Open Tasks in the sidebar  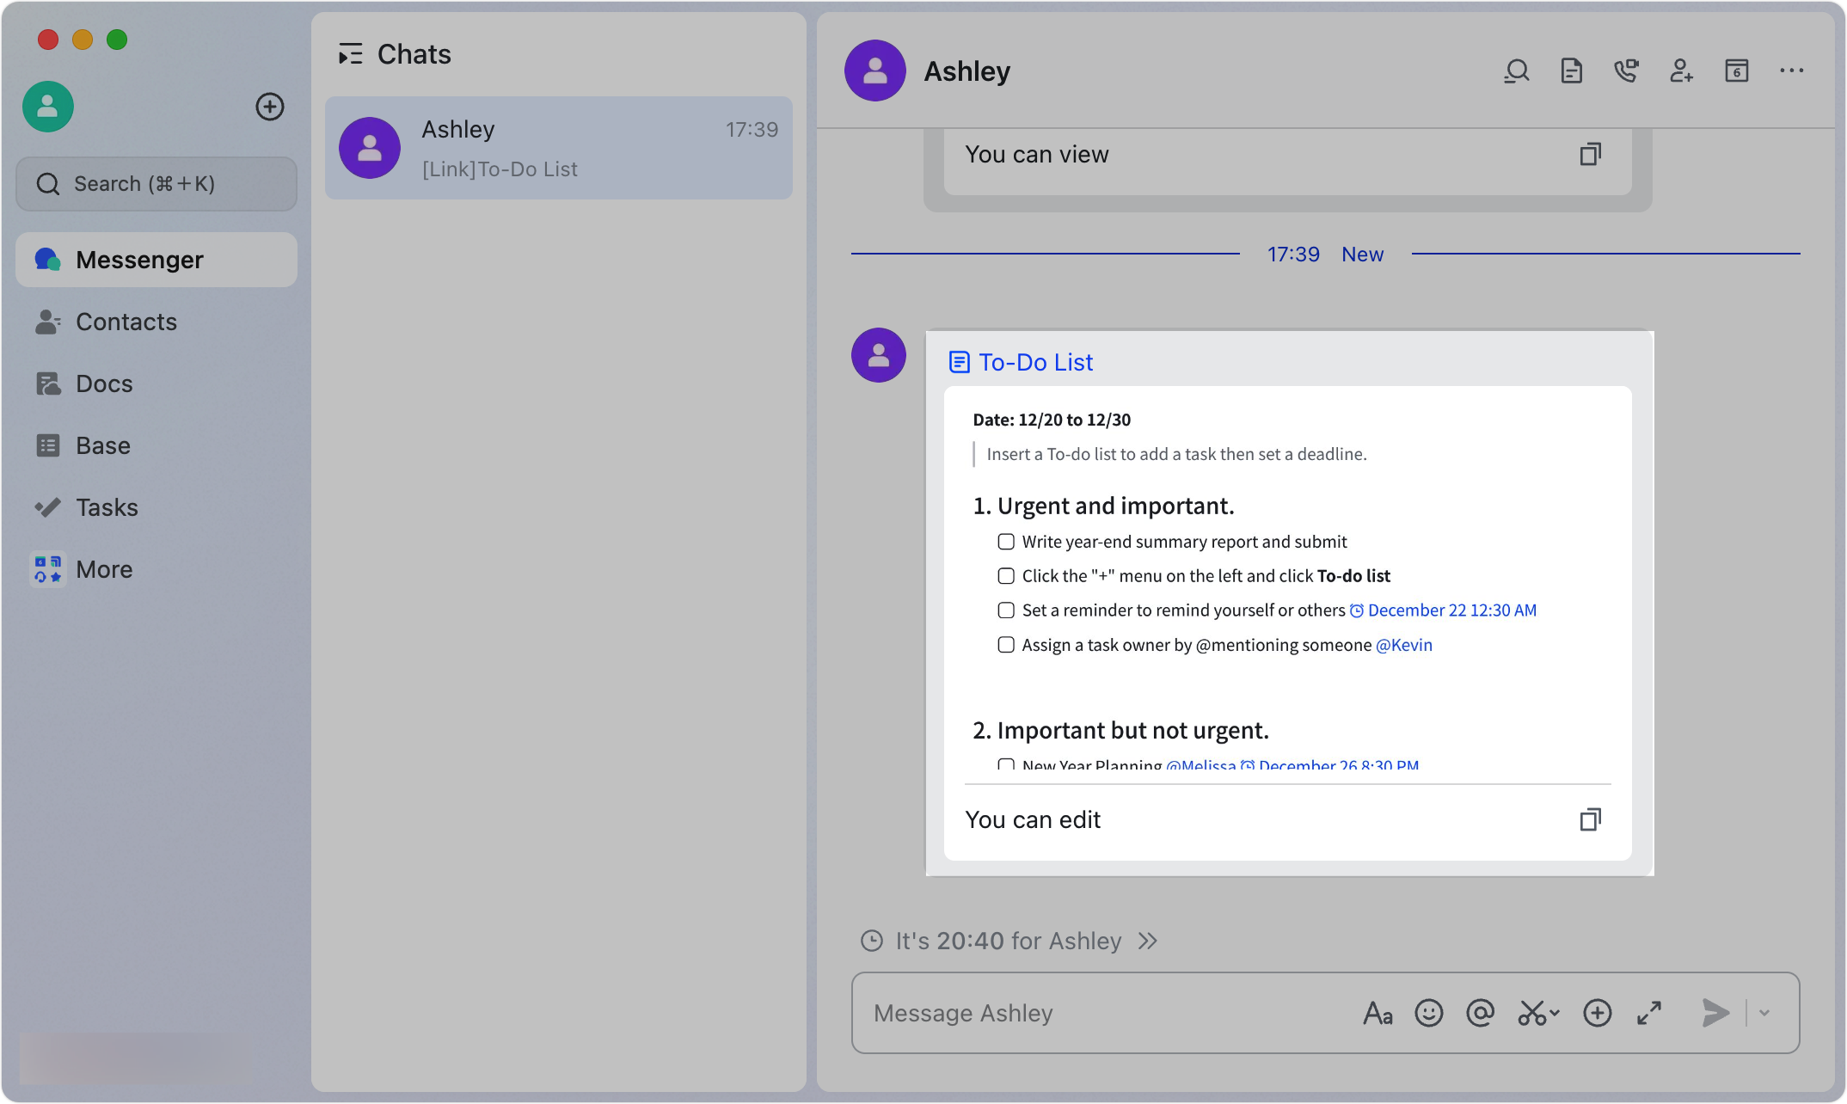pos(107,507)
